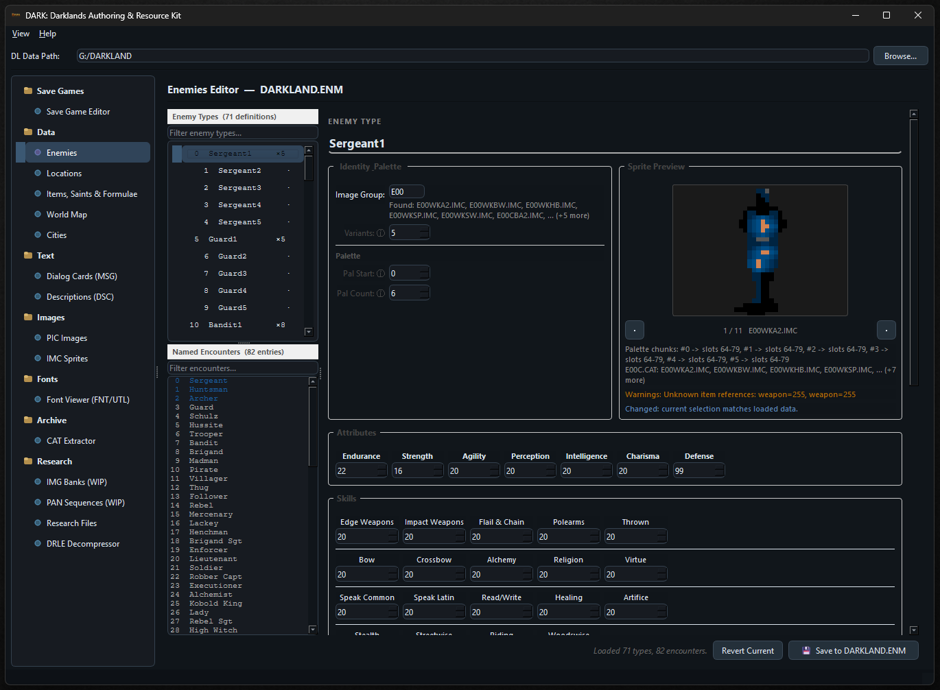
Task: Click the Edge Weapons skill spinner
Action: (x=367, y=537)
